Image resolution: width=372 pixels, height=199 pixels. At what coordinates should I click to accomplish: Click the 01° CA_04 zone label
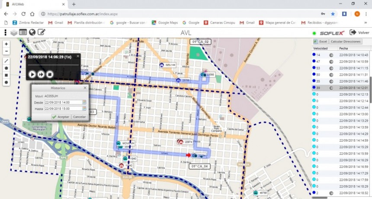tap(199, 166)
